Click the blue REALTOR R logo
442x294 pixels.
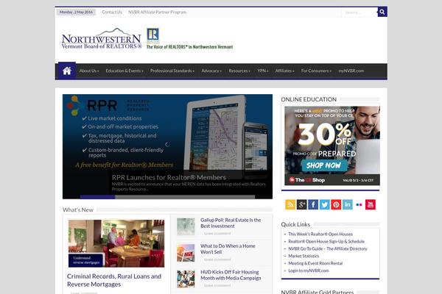tap(153, 35)
